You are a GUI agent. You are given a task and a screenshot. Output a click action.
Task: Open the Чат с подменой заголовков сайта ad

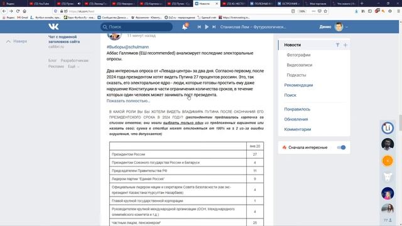[x=64, y=39]
